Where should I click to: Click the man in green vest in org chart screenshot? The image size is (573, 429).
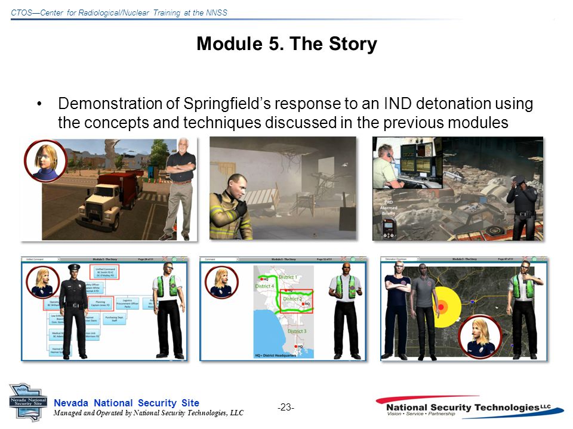coord(168,310)
